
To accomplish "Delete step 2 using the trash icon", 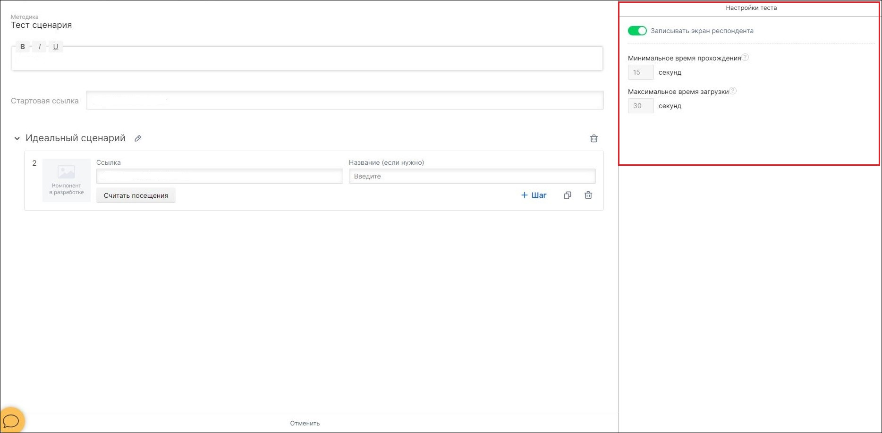I will click(588, 195).
